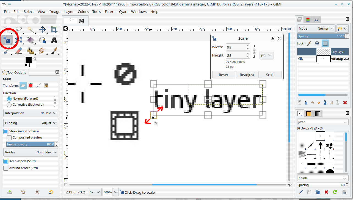Switch to the Paths tab
The width and height of the screenshot is (353, 200).
tap(316, 19)
